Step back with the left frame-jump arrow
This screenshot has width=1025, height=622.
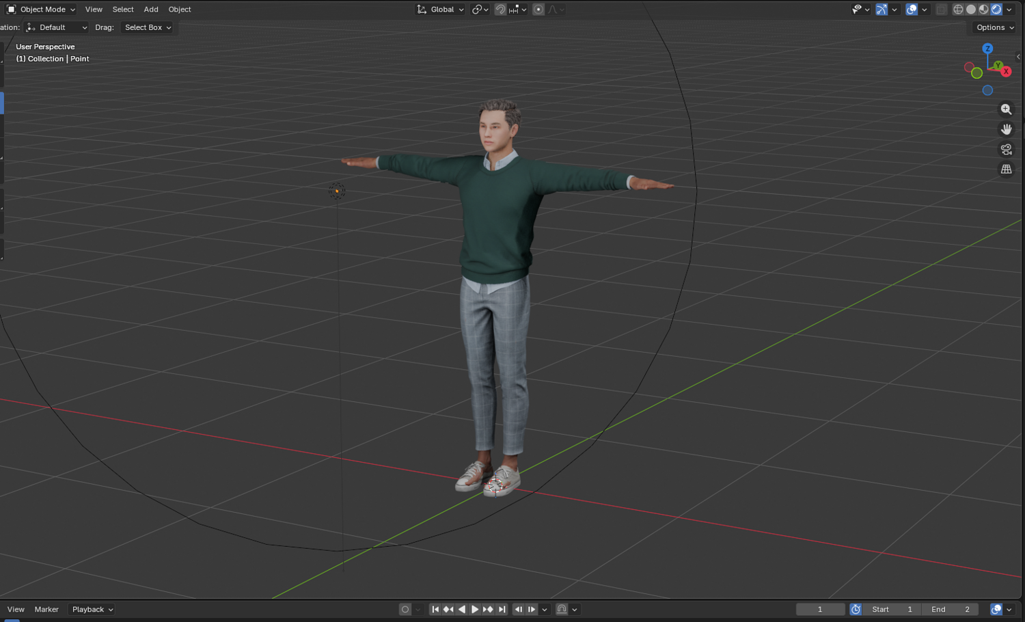click(x=519, y=609)
